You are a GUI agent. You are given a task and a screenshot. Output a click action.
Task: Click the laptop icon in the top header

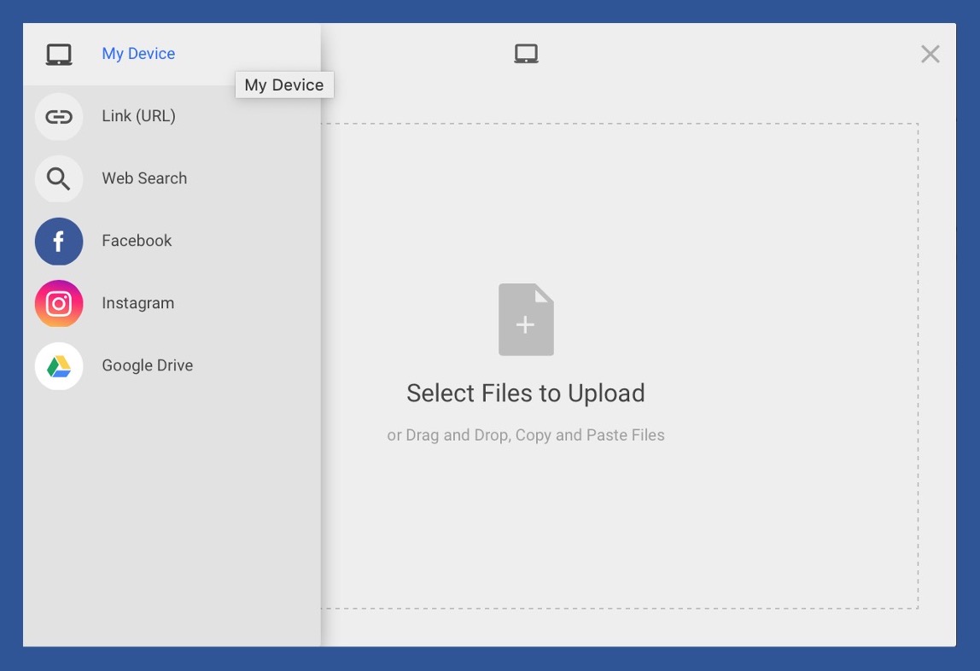[526, 55]
